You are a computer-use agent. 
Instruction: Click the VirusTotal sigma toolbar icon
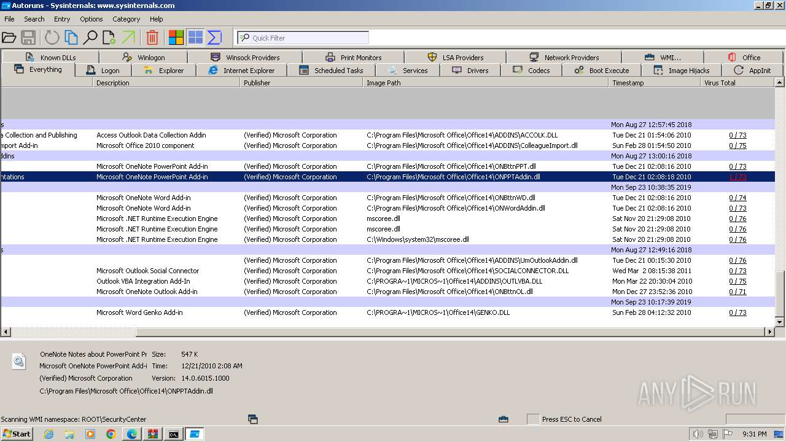click(214, 37)
